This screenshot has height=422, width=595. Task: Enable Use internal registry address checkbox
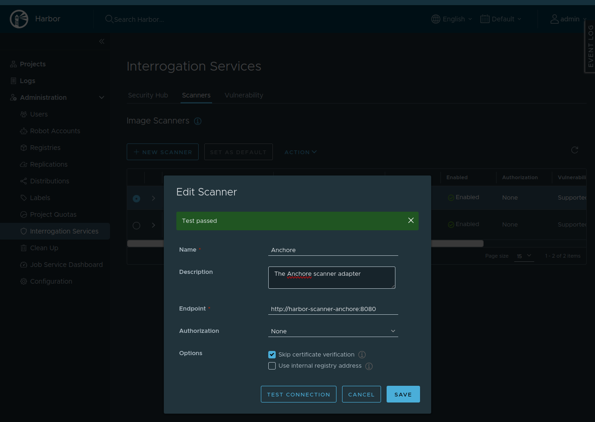pyautogui.click(x=272, y=366)
